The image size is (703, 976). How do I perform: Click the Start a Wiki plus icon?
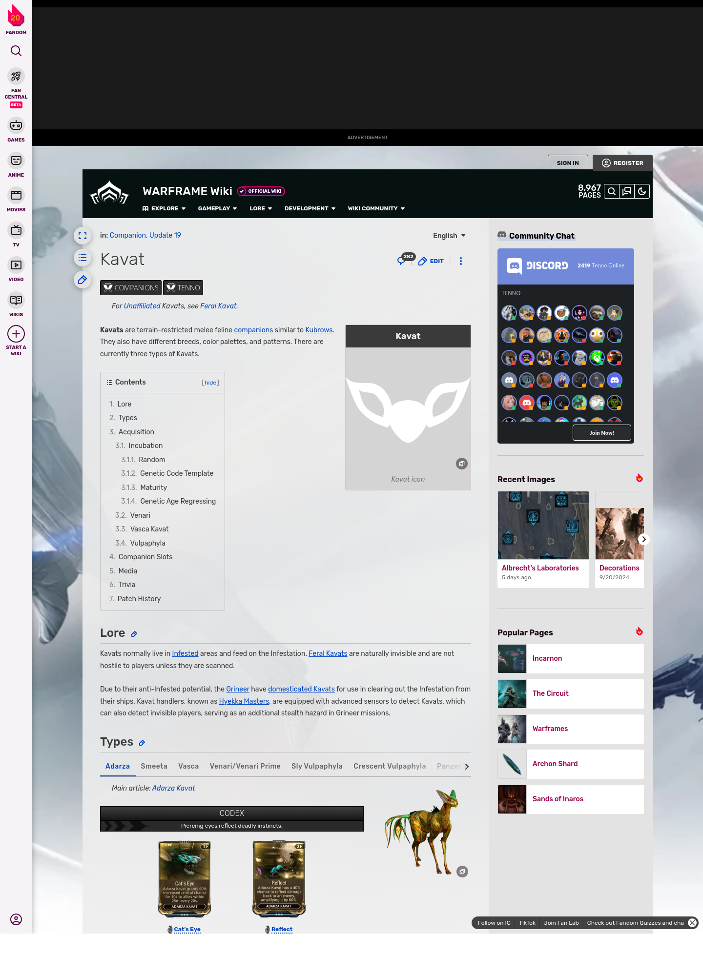tap(16, 334)
